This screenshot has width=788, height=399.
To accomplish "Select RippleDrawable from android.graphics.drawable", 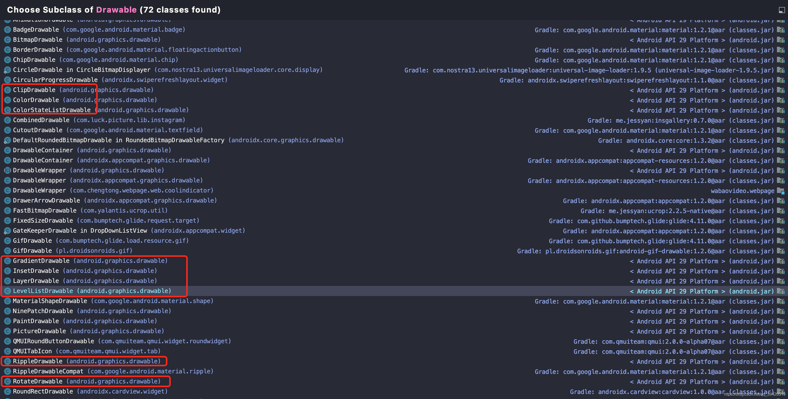I will [x=394, y=361].
